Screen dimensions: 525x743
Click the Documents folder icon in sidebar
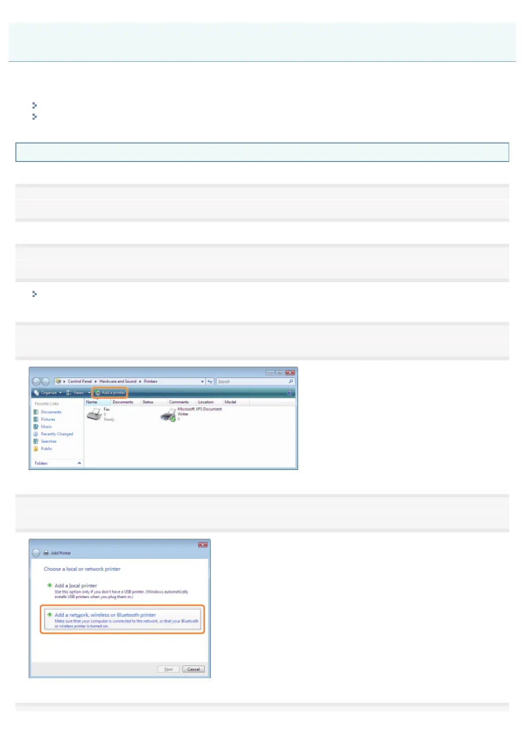(x=36, y=412)
